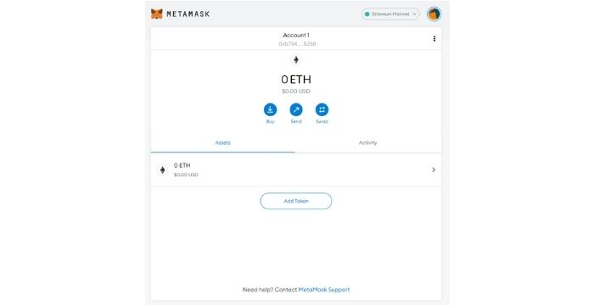Copy Account 1 address 0xb794...9268
Viewport: 611px width, 305px height.
297,44
